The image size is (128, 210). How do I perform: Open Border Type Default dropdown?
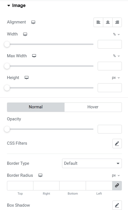coord(92,163)
